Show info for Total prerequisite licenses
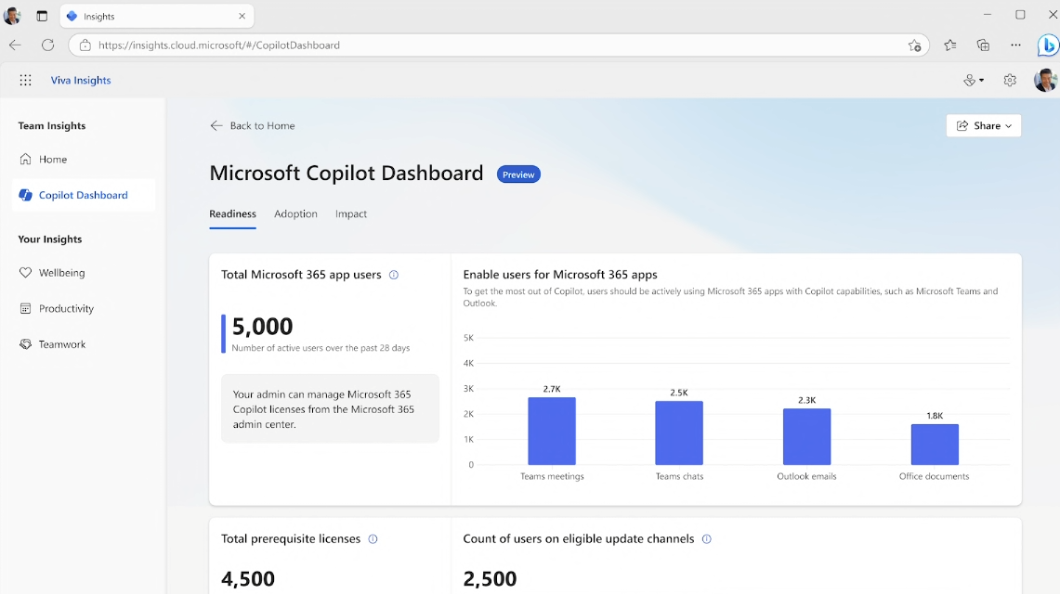Screen dimensions: 1060x594 (373, 538)
